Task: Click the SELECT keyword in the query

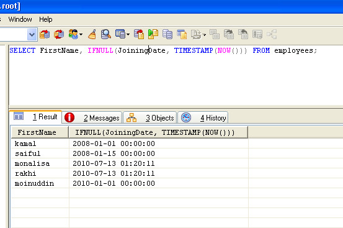Action: (22, 50)
